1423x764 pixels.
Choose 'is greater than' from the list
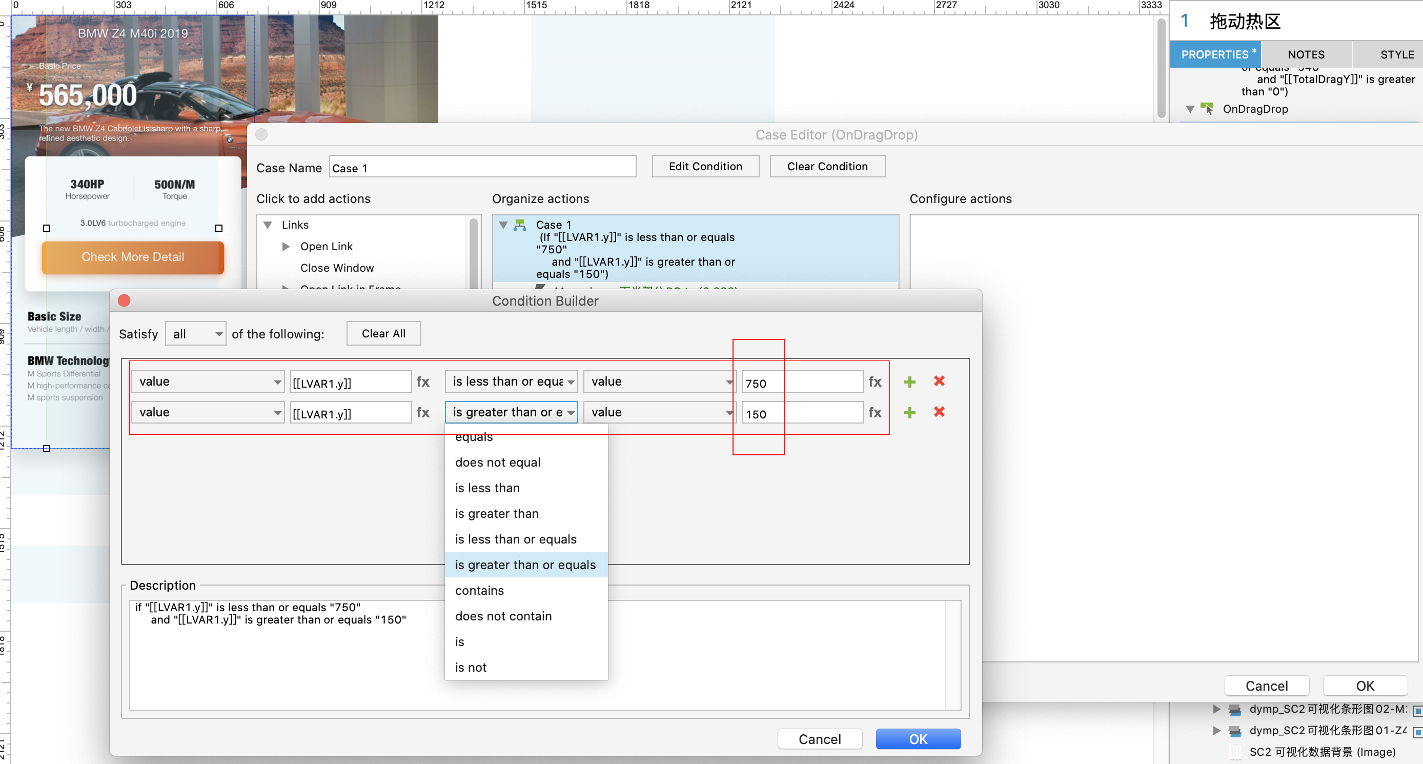pyautogui.click(x=496, y=513)
